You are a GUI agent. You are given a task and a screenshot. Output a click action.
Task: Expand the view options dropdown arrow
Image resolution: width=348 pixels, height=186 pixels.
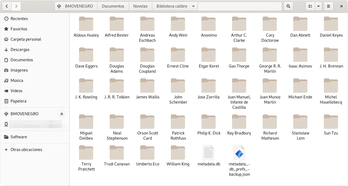(x=318, y=6)
